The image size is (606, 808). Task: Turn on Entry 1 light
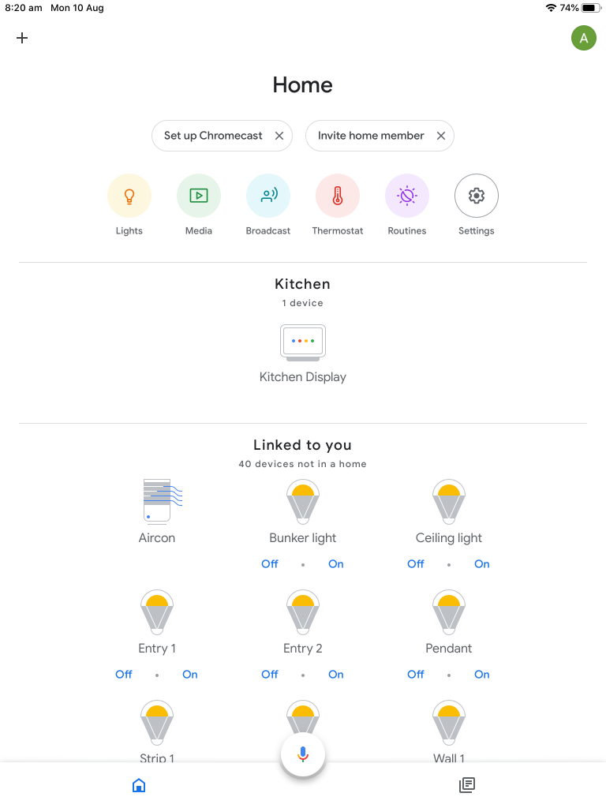[x=190, y=675]
